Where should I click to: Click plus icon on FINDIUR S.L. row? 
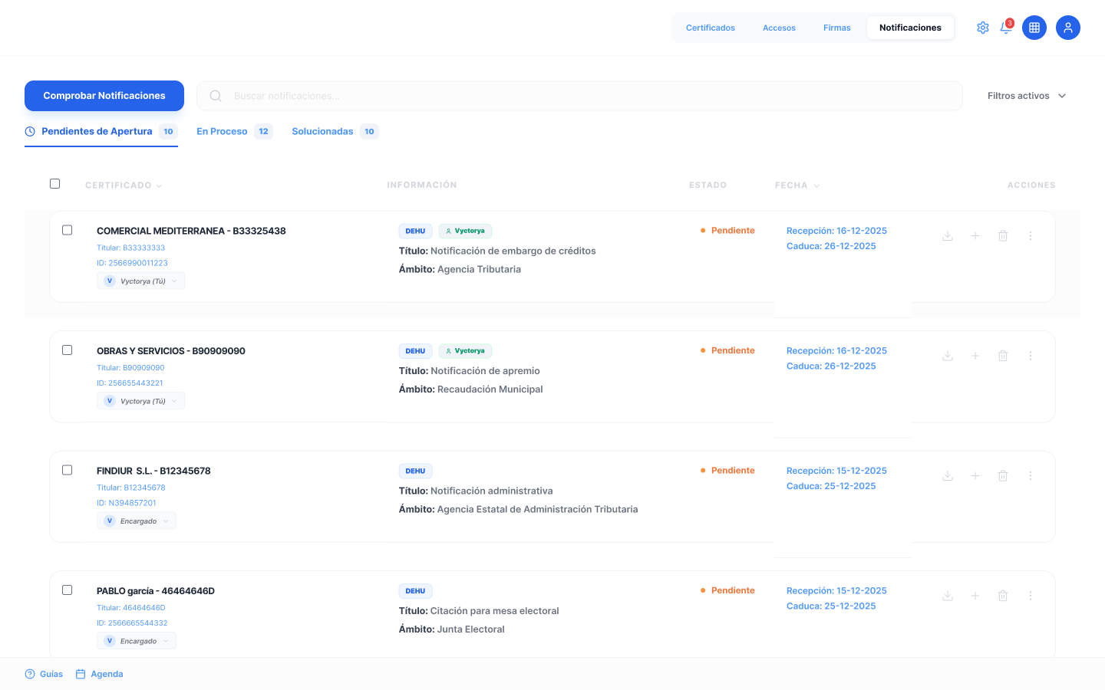click(975, 476)
